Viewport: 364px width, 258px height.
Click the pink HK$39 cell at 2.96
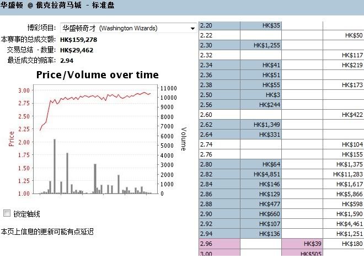302,244
